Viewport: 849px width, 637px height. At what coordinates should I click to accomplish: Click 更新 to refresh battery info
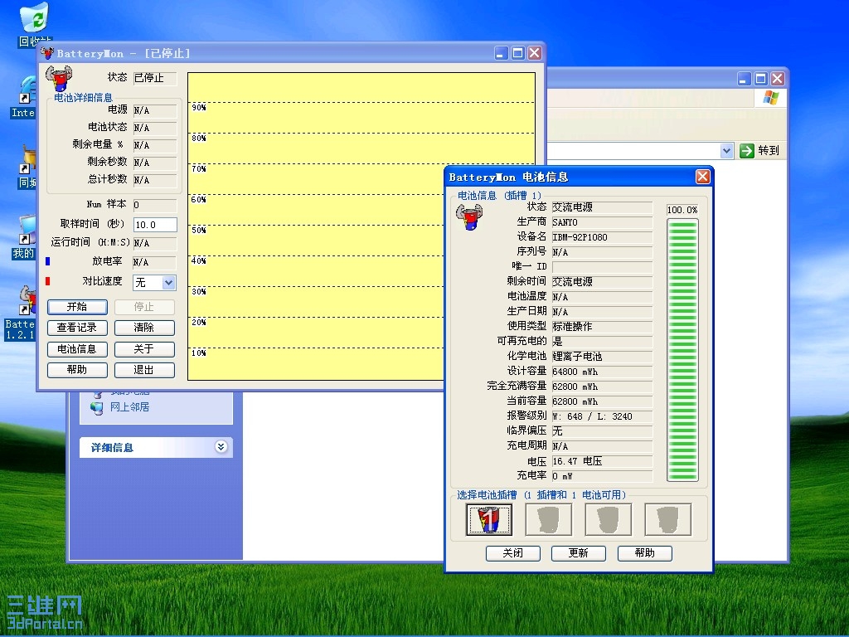(x=578, y=553)
